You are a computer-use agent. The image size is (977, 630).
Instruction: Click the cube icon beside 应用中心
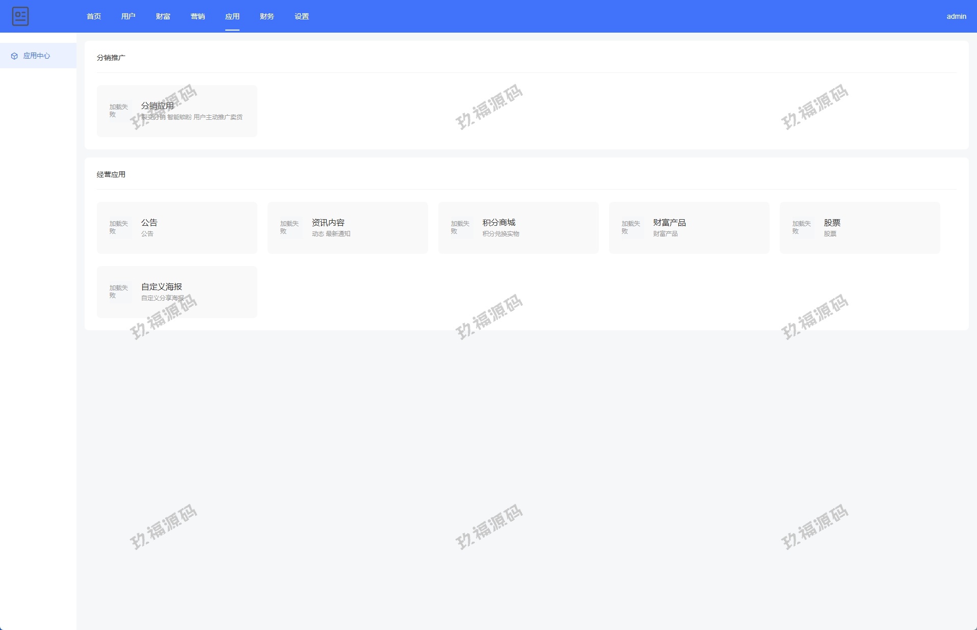pyautogui.click(x=14, y=56)
